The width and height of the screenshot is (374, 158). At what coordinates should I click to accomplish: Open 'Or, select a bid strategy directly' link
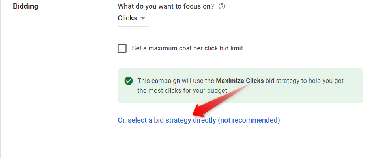199,120
